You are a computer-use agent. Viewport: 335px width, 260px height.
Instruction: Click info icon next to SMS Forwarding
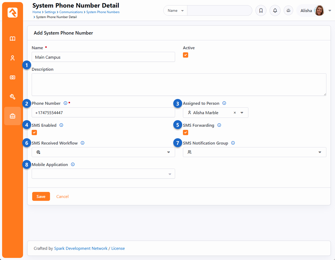tap(219, 125)
